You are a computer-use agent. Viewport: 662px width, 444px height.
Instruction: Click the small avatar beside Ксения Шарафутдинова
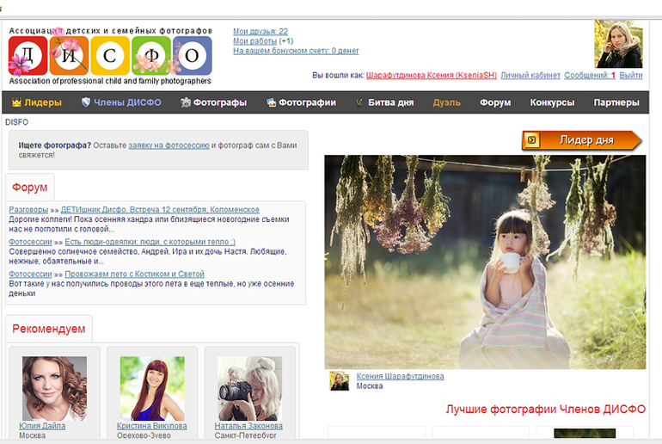tap(340, 380)
